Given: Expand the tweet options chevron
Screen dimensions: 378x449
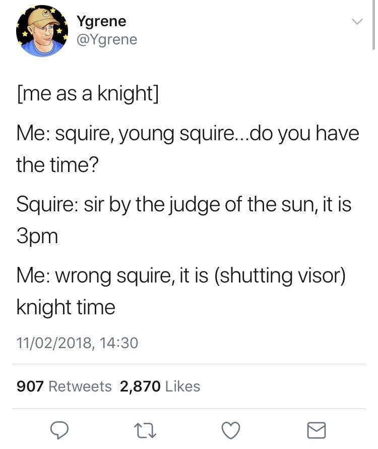Looking at the screenshot, I should pos(357,22).
